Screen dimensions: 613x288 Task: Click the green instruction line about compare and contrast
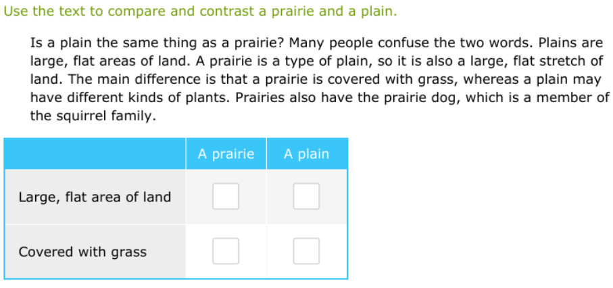[200, 12]
